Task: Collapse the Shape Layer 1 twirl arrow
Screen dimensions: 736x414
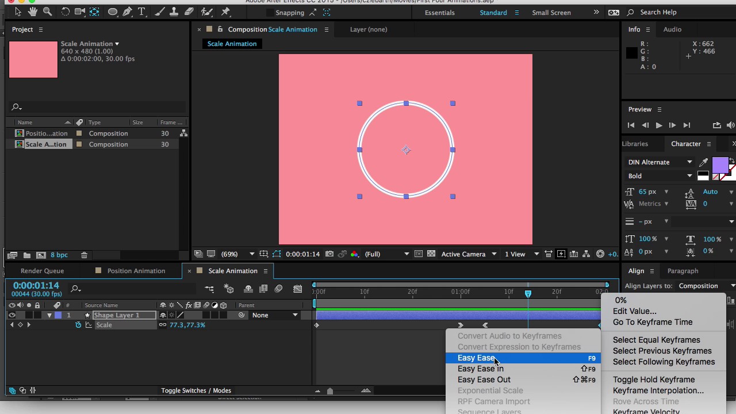Action: [49, 315]
